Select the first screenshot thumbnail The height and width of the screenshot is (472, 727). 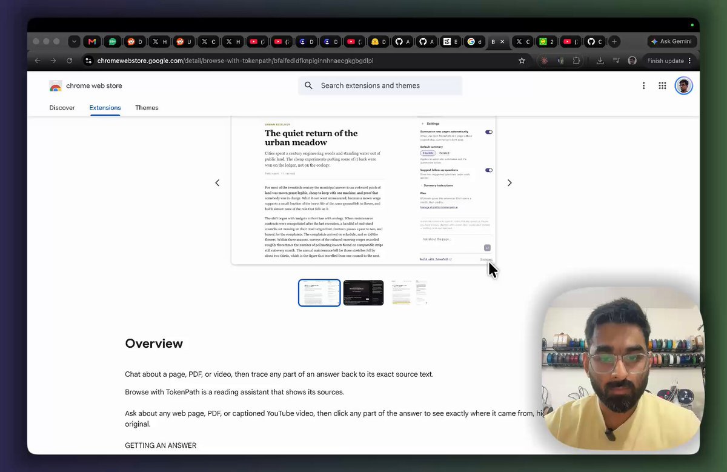pyautogui.click(x=319, y=293)
